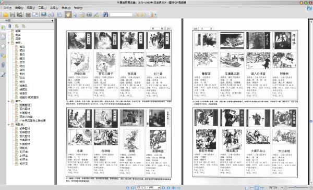Click the delete bookmark trash icon
Viewport: 313px width, 190px height.
10,26
